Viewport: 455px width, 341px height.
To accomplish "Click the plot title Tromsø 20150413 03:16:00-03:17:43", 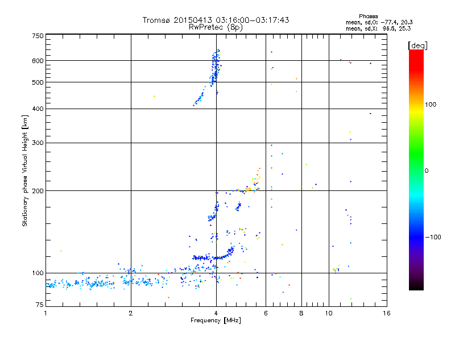I will [x=216, y=20].
